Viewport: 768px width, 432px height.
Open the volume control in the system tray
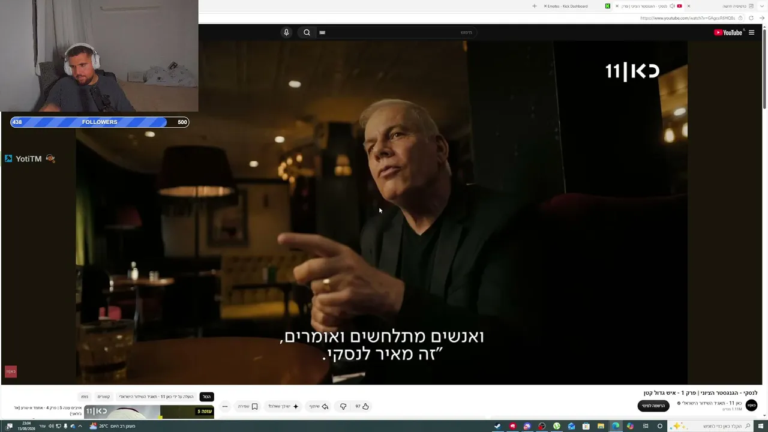[51, 426]
